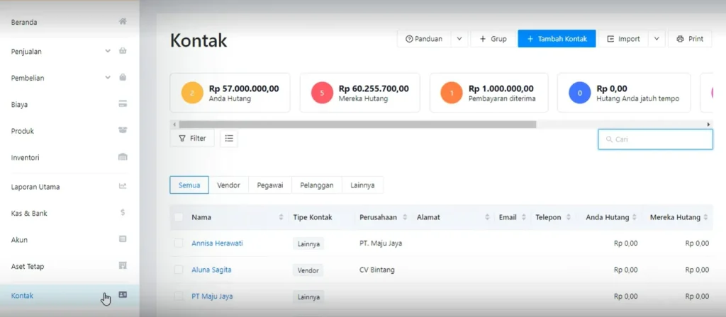Click the Kas & Bank dollar icon
Viewport: 726px width, 317px height.
123,213
